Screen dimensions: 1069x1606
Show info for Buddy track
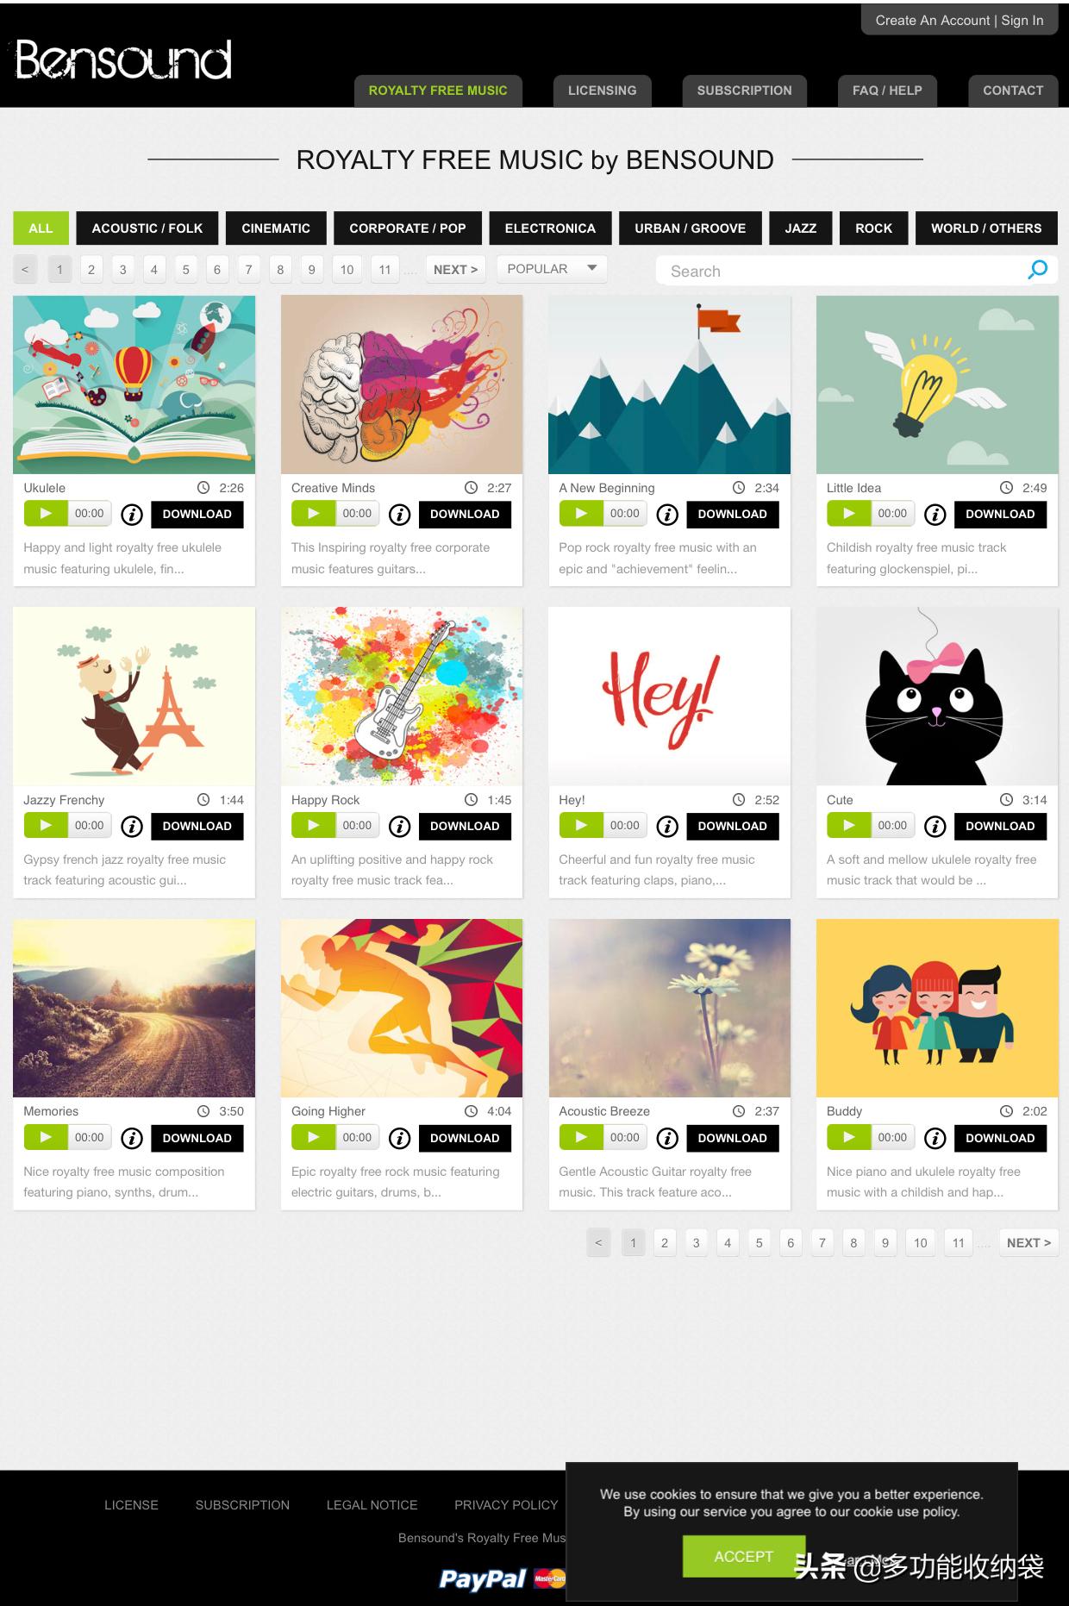pyautogui.click(x=935, y=1139)
